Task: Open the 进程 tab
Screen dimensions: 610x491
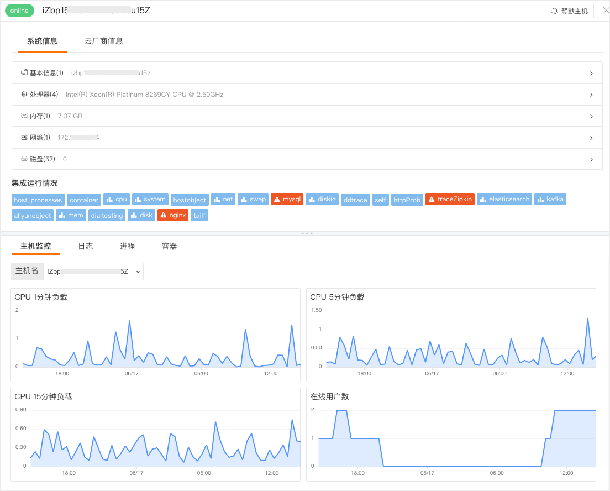Action: pos(127,246)
